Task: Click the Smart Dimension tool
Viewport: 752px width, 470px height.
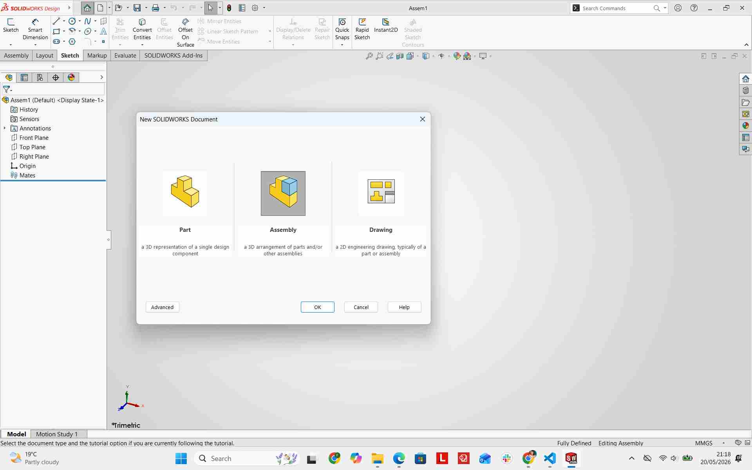Action: 35,29
